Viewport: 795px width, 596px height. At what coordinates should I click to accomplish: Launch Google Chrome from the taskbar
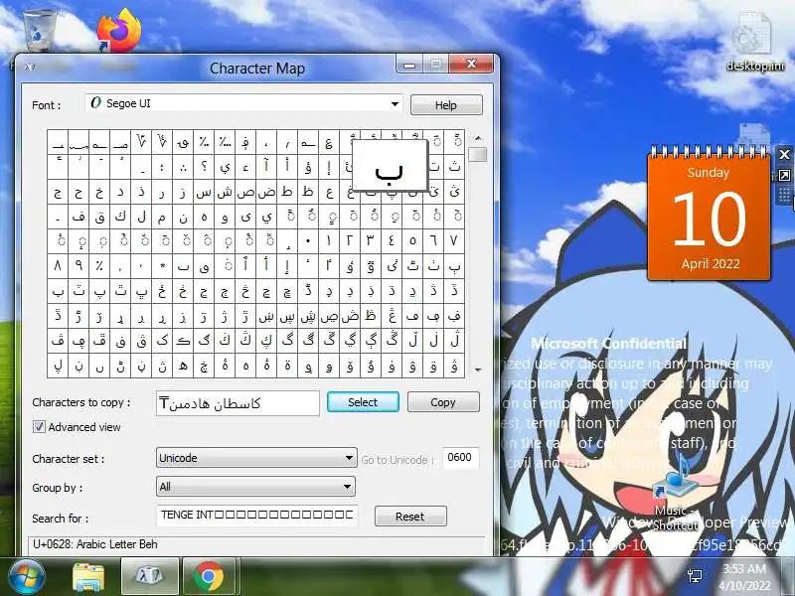tap(209, 577)
